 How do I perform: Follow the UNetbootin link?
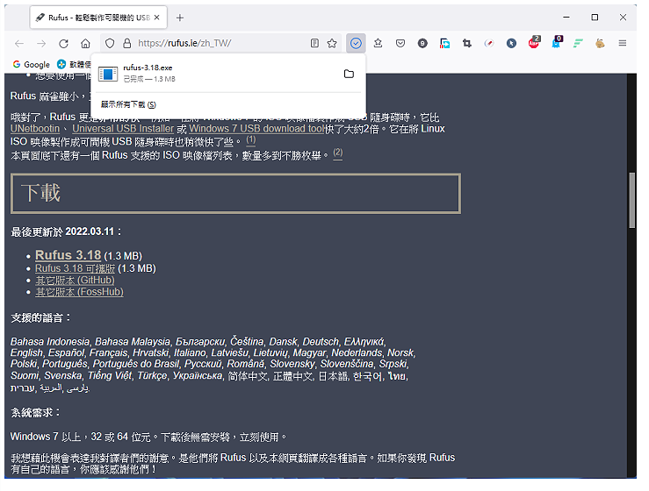pyautogui.click(x=35, y=129)
